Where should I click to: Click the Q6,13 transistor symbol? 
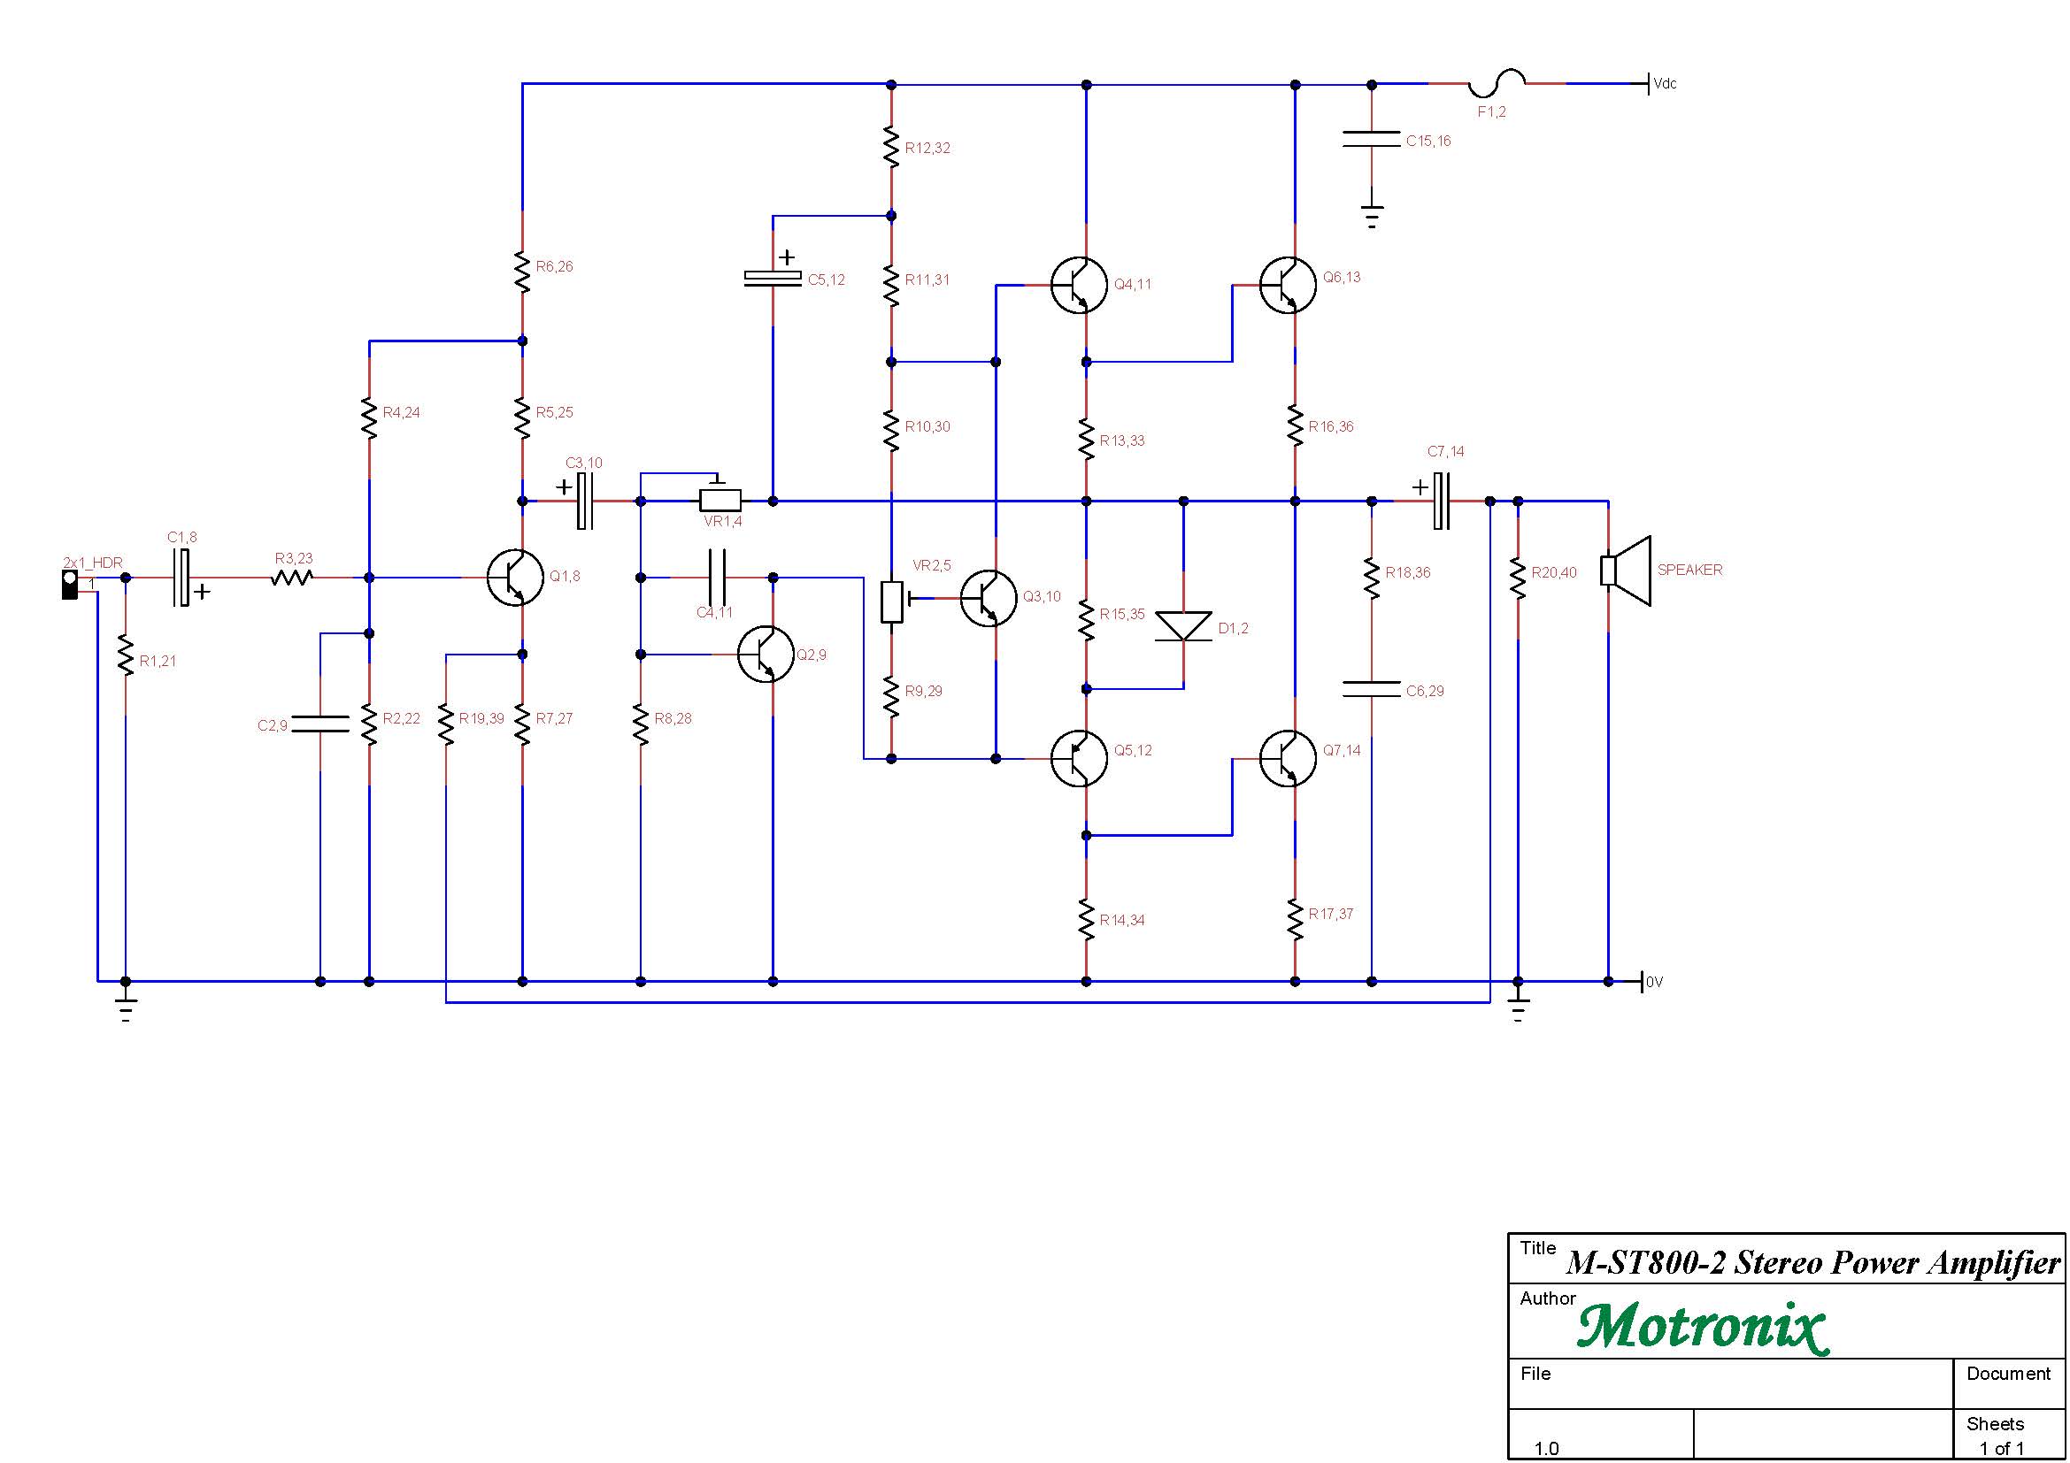coord(1288,285)
